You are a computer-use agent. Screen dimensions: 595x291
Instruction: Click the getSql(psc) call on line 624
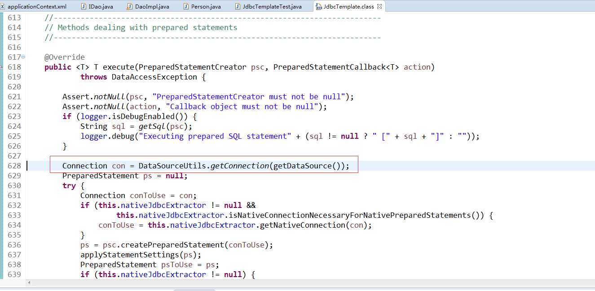coord(163,126)
